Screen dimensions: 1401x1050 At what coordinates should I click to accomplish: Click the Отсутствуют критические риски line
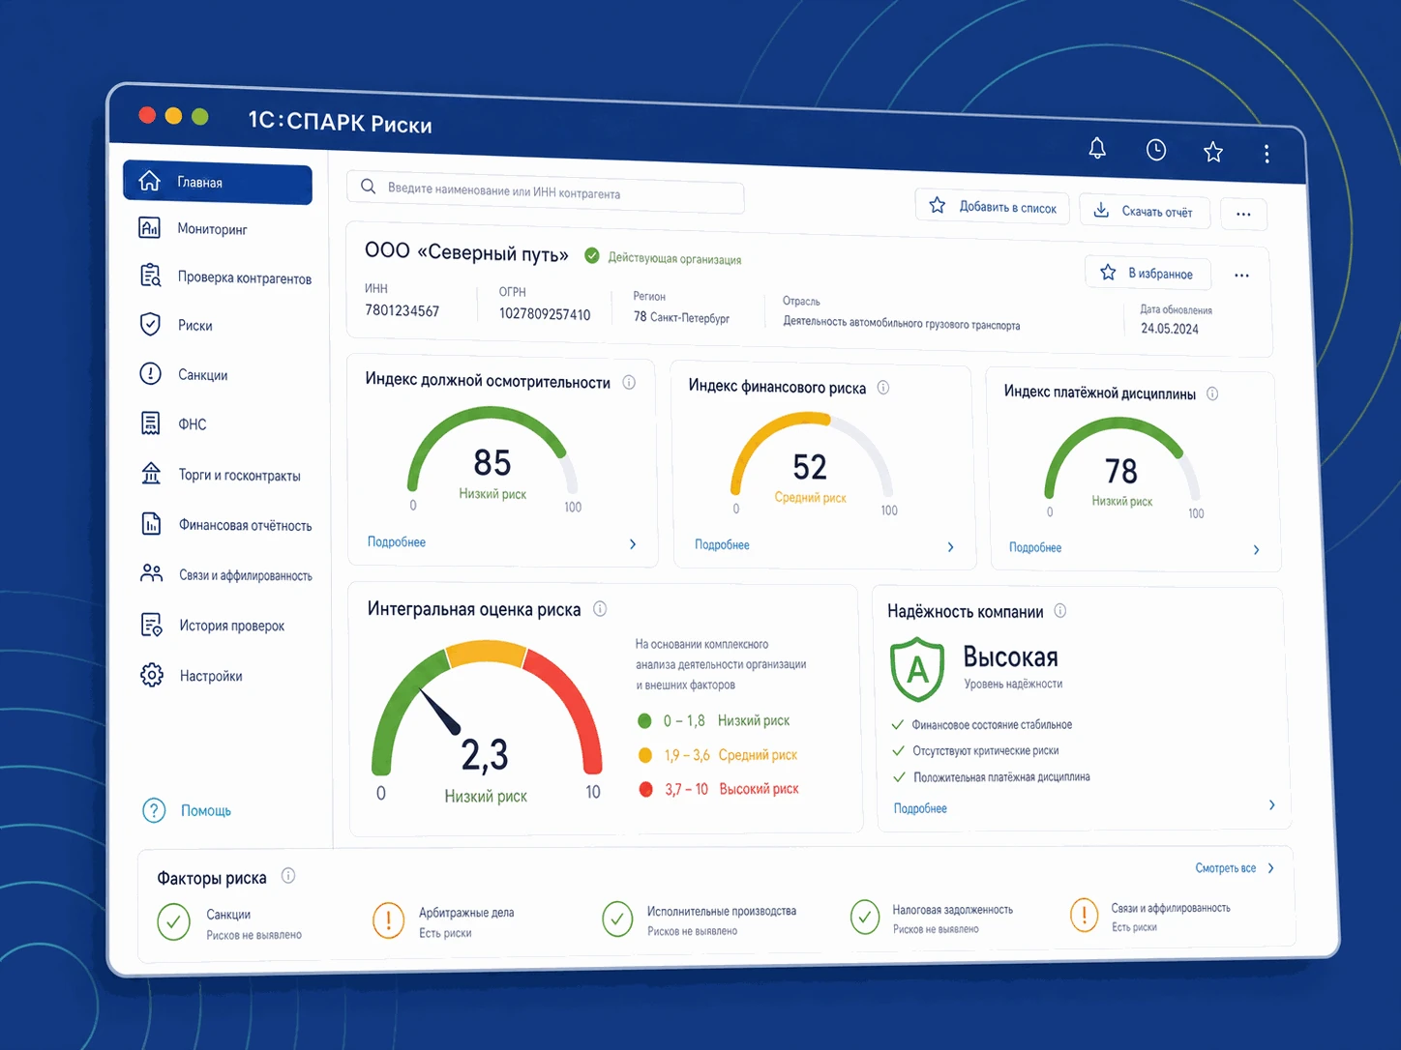coord(985,750)
